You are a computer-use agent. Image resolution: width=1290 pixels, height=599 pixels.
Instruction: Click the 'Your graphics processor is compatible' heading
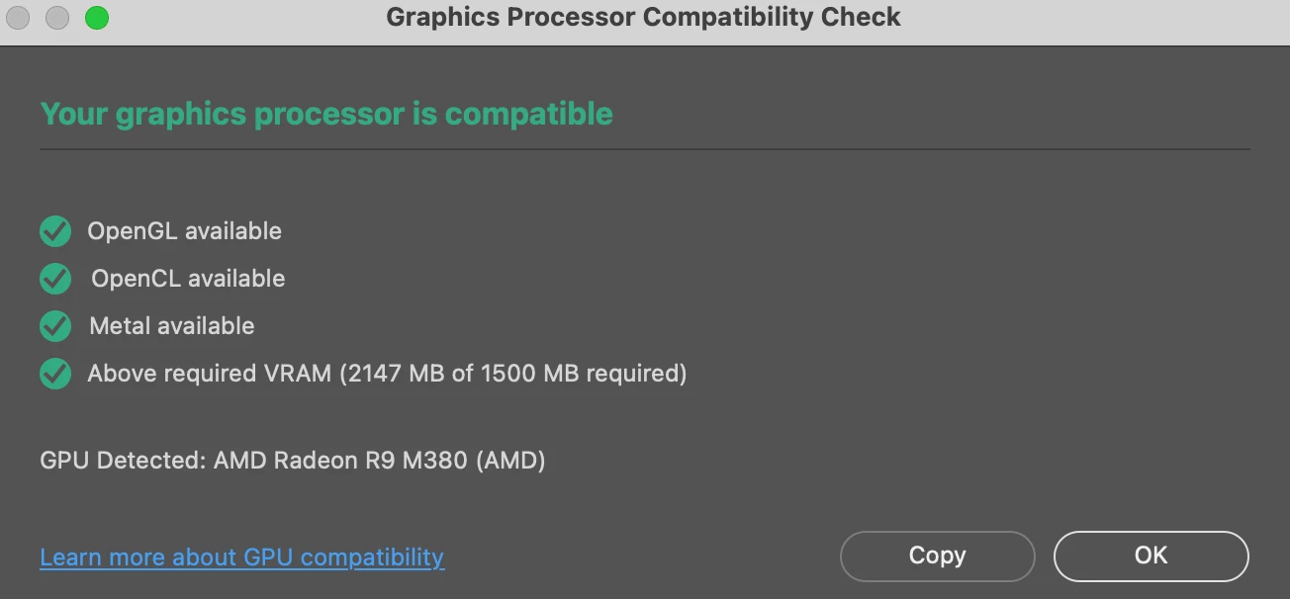pyautogui.click(x=326, y=114)
